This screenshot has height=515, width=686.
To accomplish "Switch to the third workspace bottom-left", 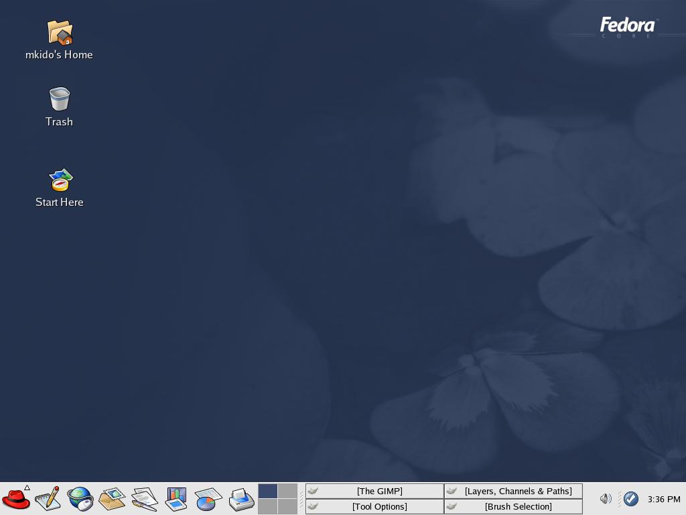I will tap(268, 506).
